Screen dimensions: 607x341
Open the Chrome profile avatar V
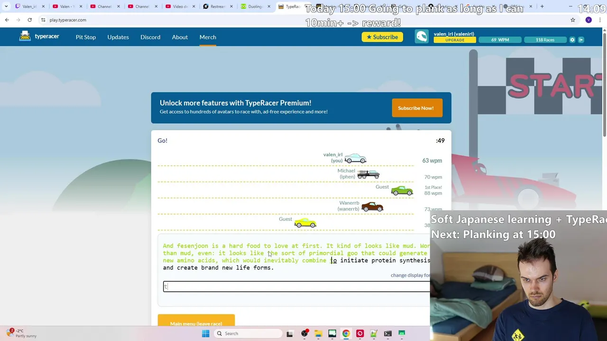click(589, 20)
